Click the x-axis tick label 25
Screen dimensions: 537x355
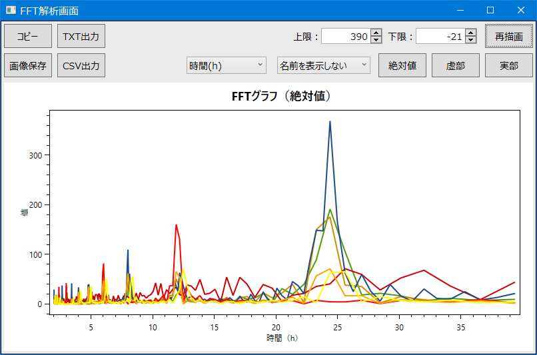pyautogui.click(x=337, y=328)
